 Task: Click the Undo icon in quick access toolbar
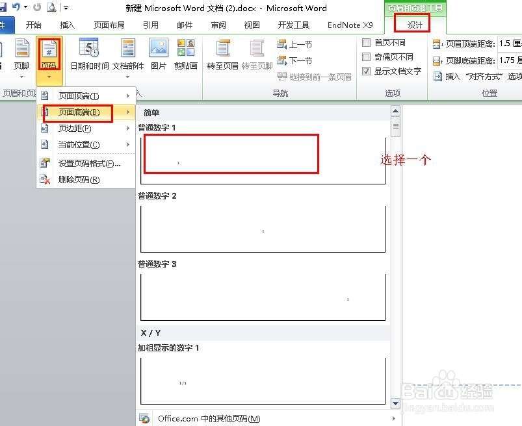point(16,6)
